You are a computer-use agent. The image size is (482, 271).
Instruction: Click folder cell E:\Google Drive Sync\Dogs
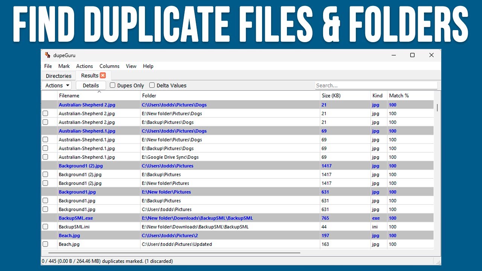(x=170, y=157)
